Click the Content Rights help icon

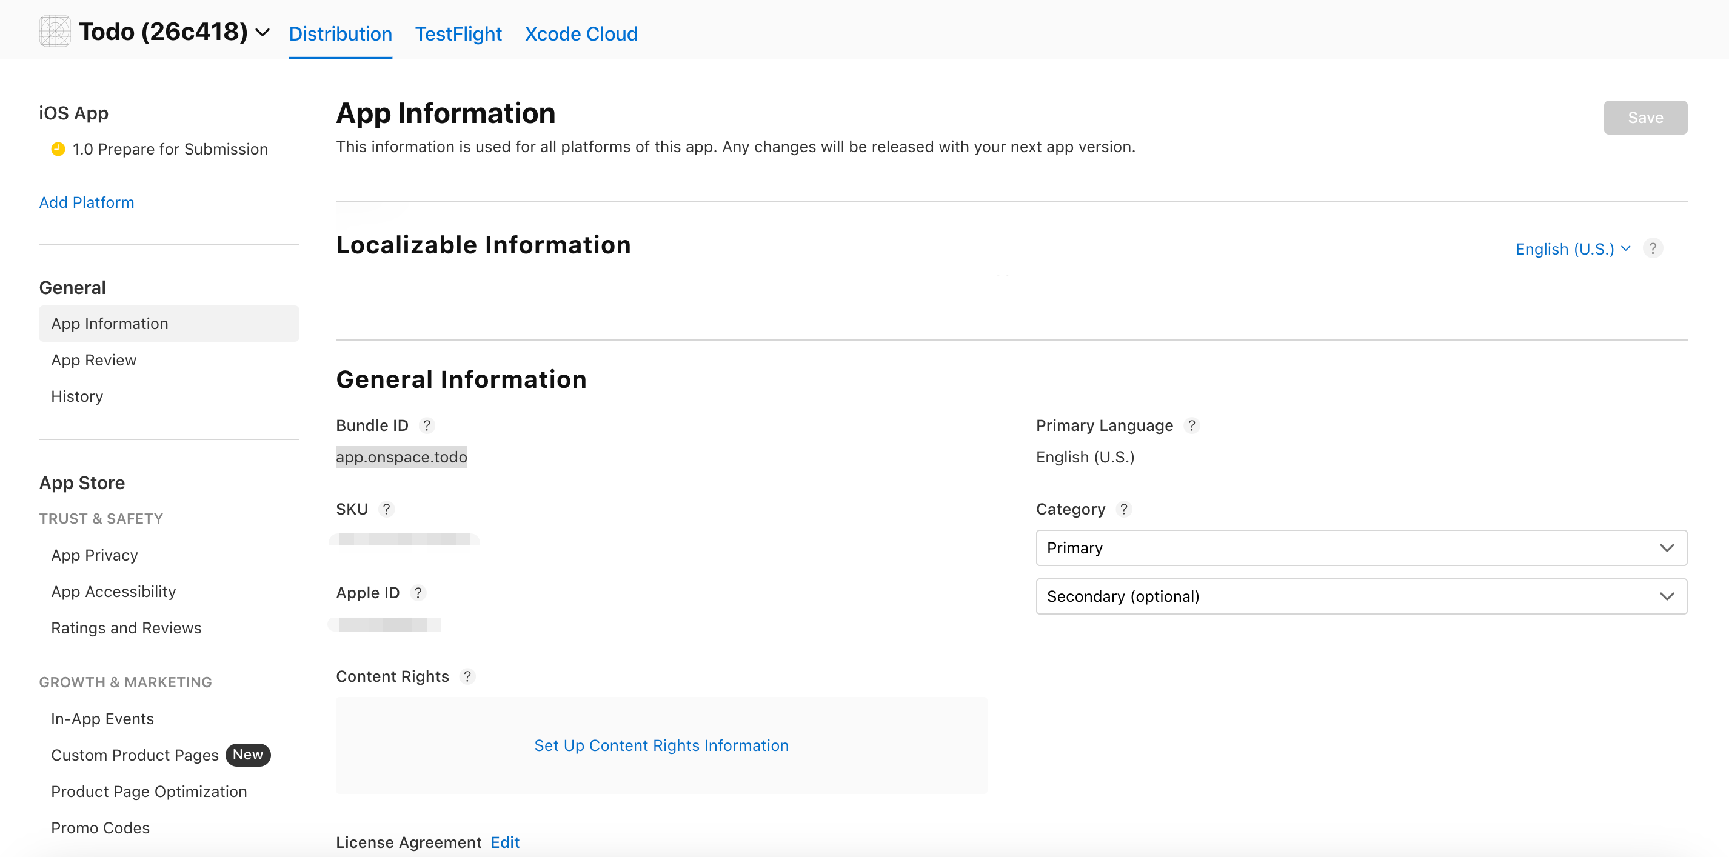(467, 676)
